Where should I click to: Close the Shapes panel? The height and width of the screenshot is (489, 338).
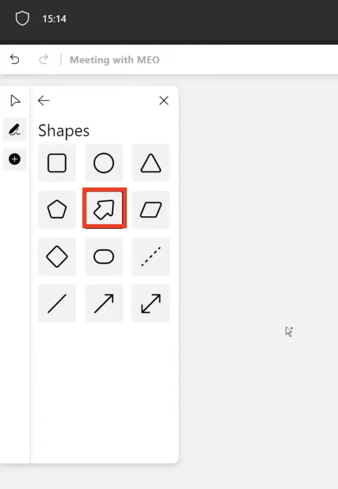163,101
